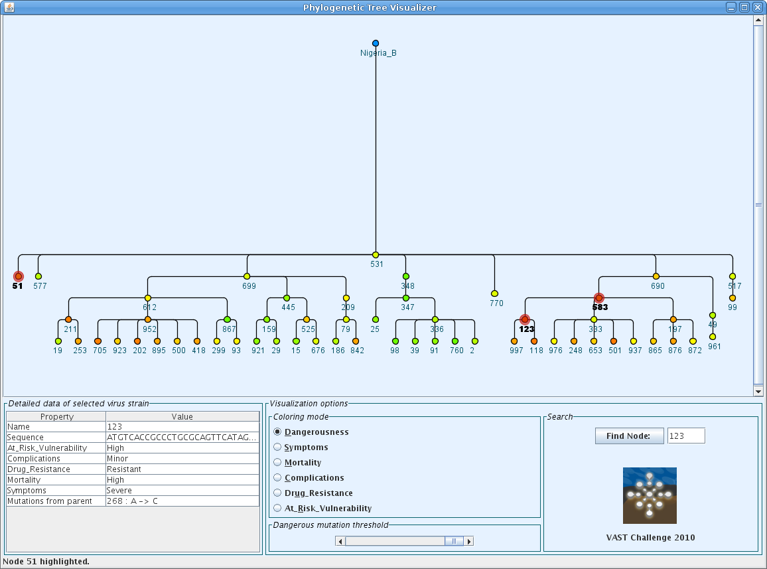Choose Mortality coloring mode
The width and height of the screenshot is (767, 569).
pos(298,462)
